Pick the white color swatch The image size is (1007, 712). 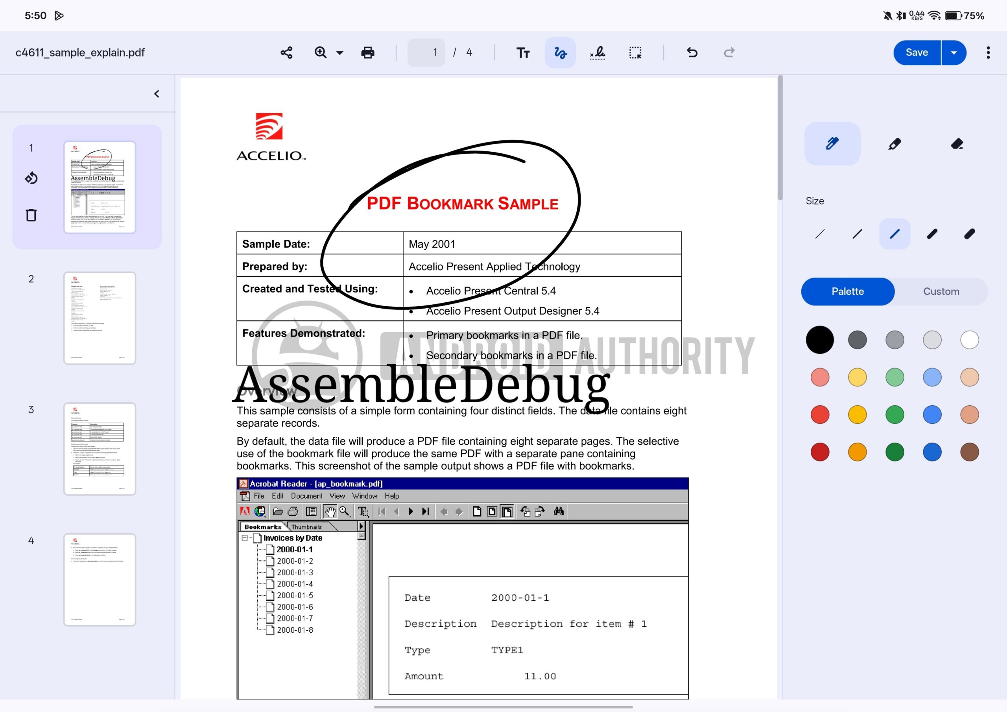coord(969,340)
